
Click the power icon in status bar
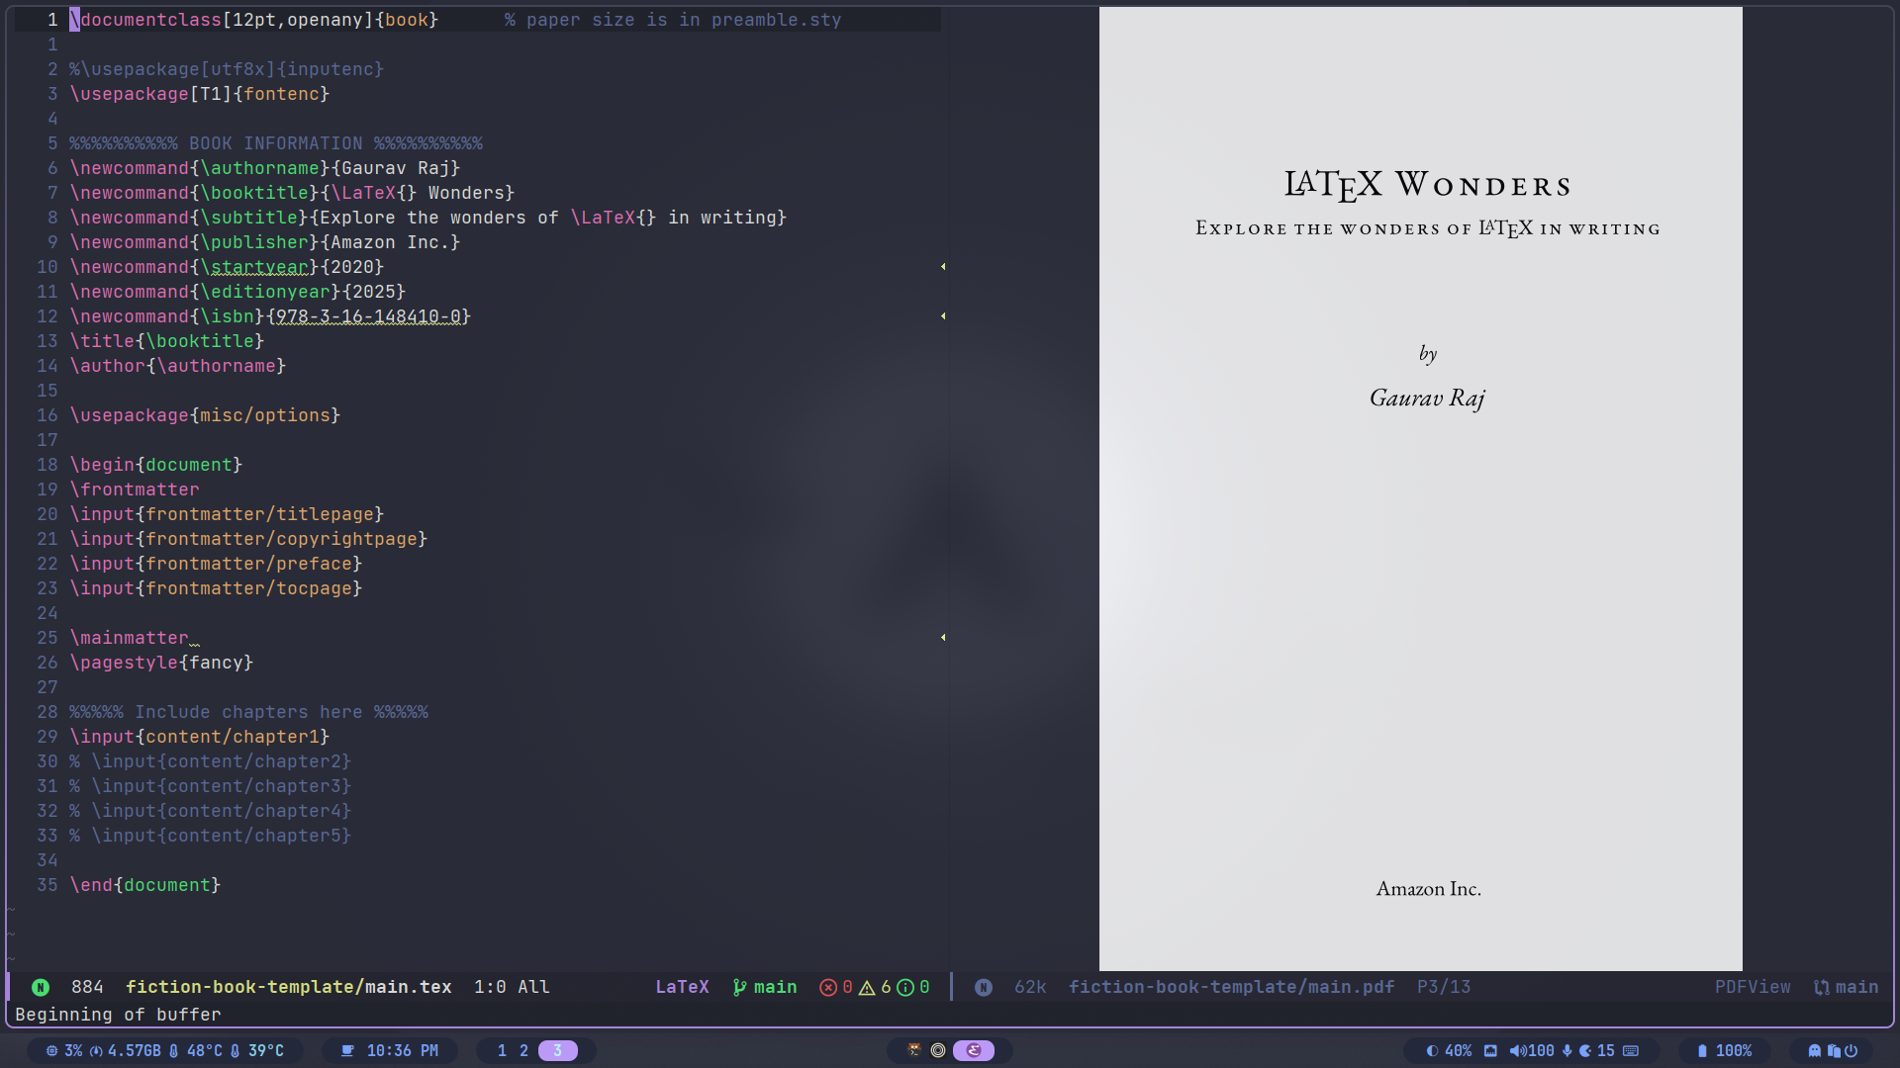pyautogui.click(x=1852, y=1051)
